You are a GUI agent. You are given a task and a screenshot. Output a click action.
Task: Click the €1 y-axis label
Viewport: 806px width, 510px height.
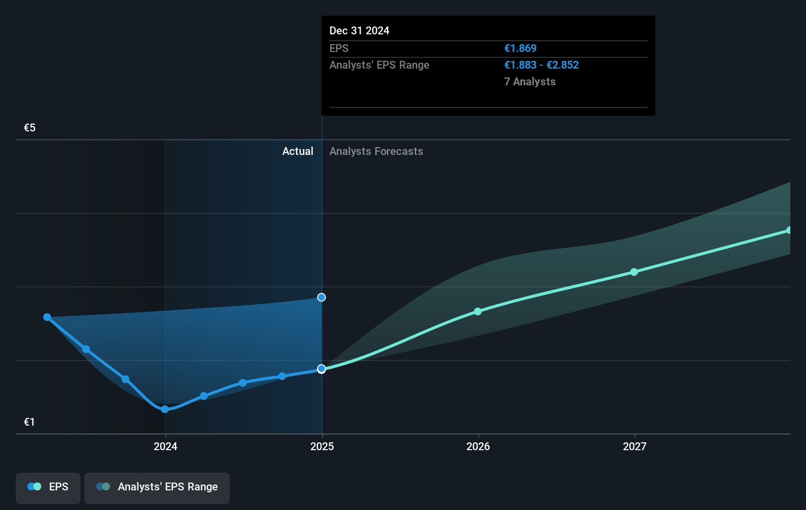point(29,422)
